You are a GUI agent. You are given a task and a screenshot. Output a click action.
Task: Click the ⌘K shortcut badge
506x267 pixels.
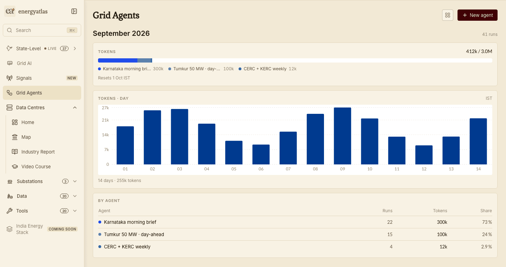point(72,30)
